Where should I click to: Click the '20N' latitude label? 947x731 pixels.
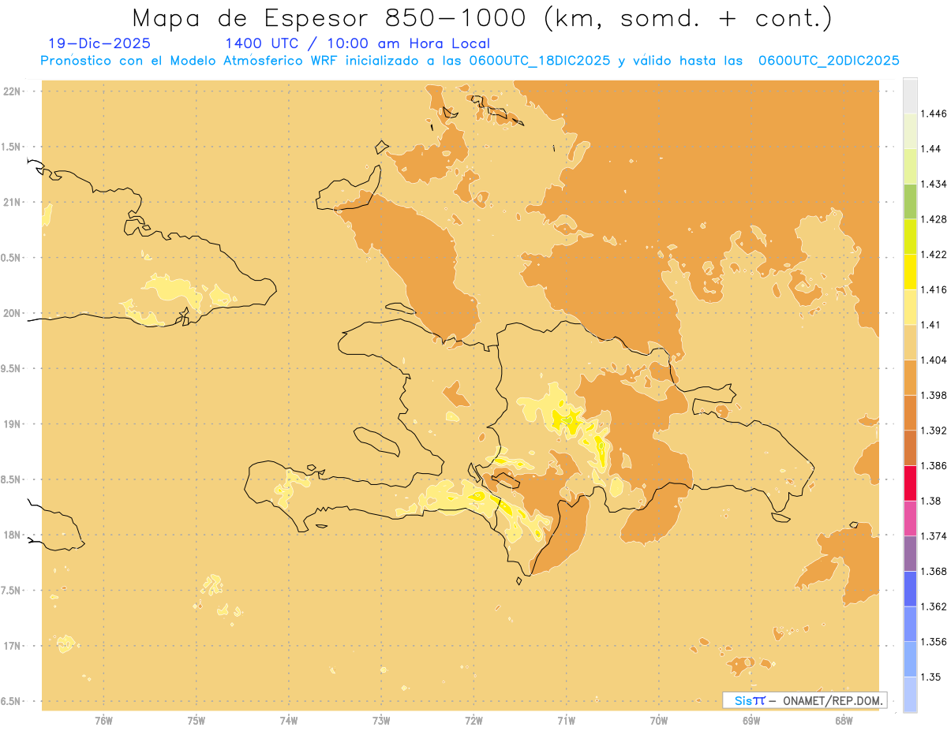pyautogui.click(x=12, y=313)
